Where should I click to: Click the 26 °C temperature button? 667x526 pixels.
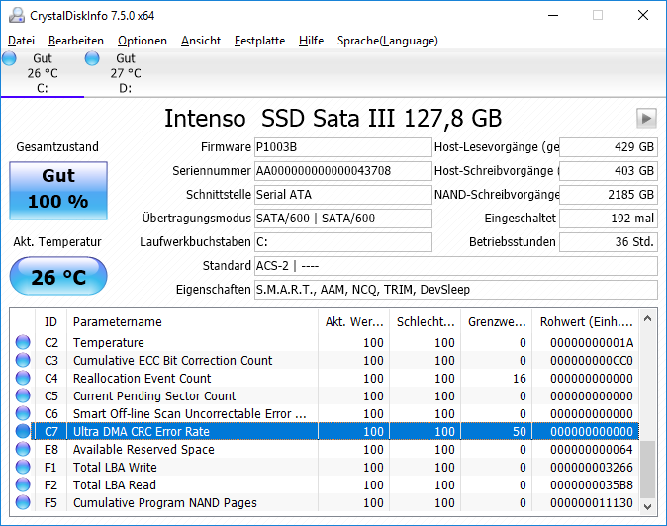(x=58, y=276)
